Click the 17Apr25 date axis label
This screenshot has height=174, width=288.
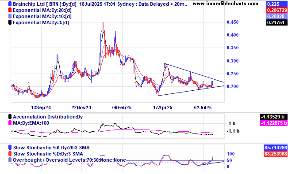point(162,107)
